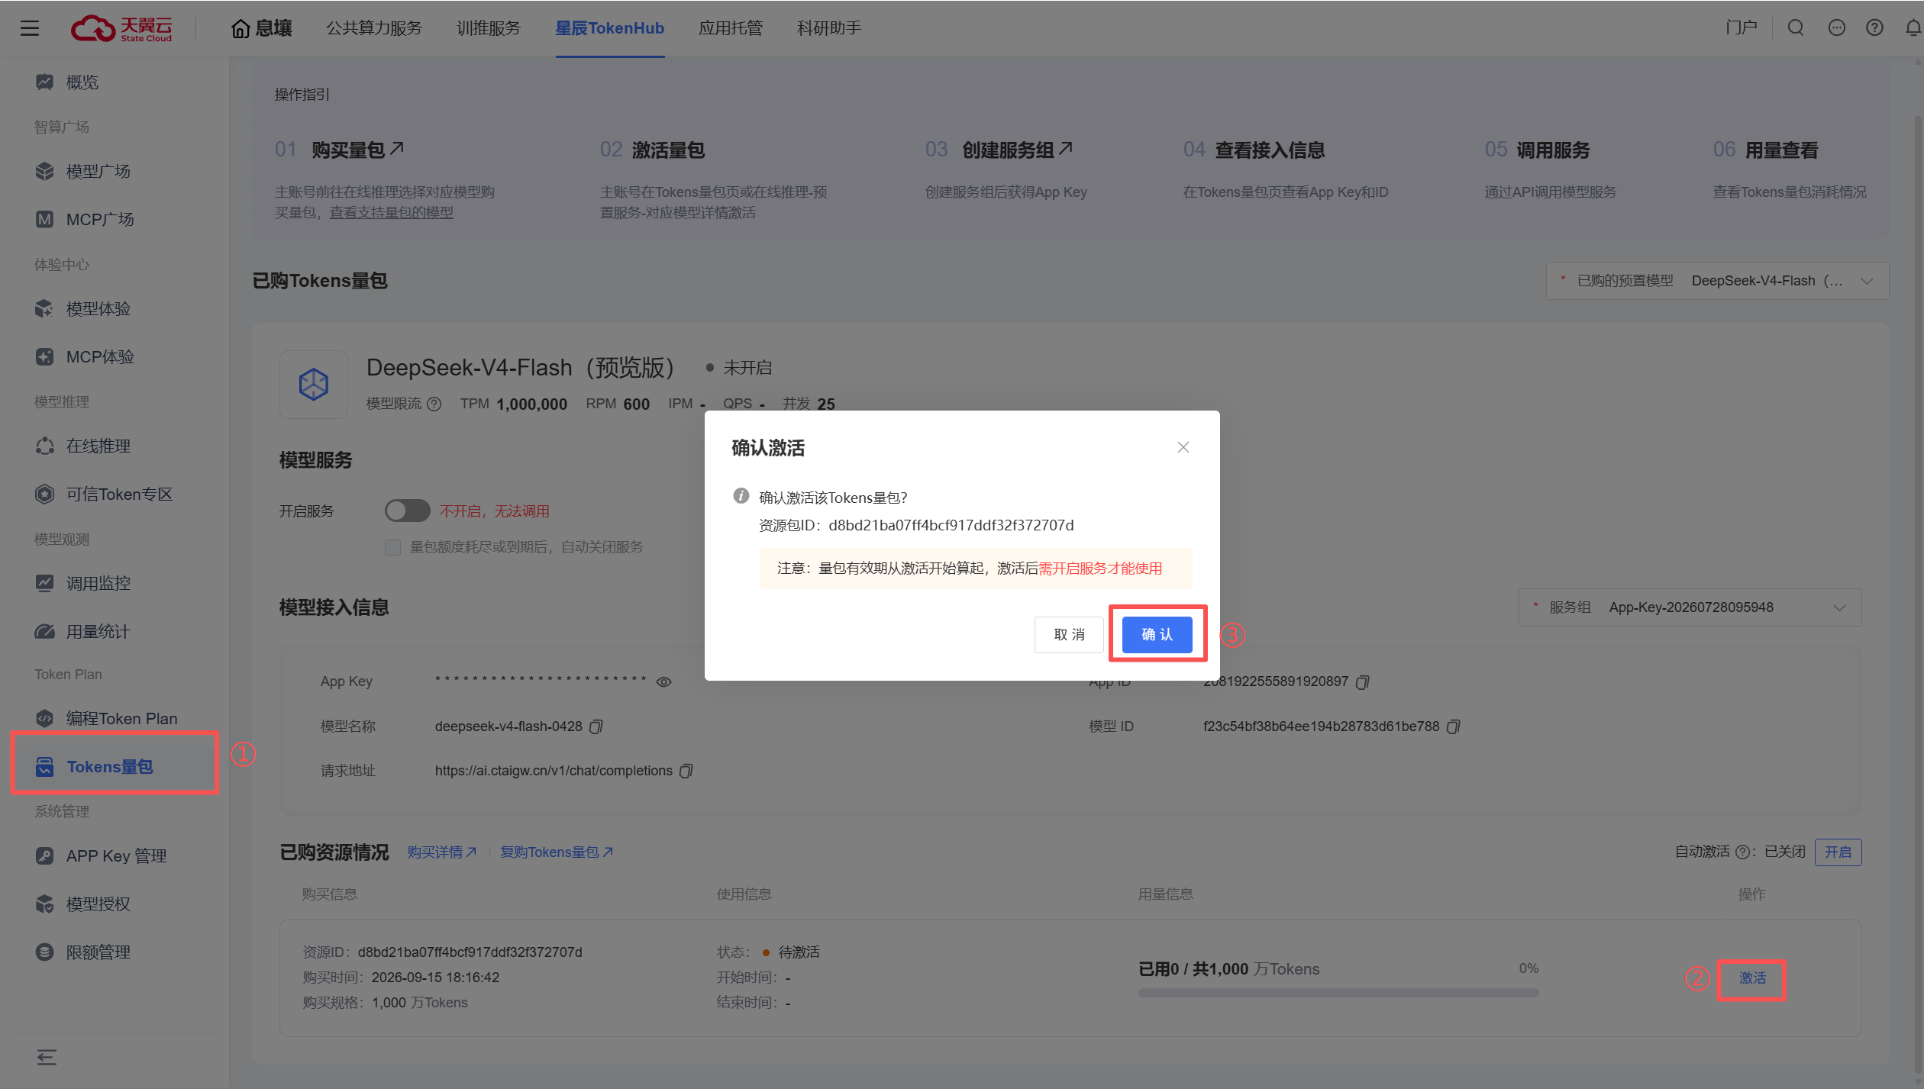Click the search magnifier icon
This screenshot has width=1924, height=1089.
point(1796,28)
